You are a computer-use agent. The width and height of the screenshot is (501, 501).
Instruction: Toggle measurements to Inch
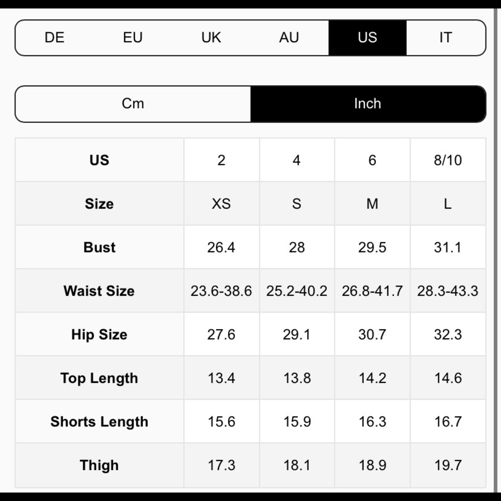coord(368,104)
